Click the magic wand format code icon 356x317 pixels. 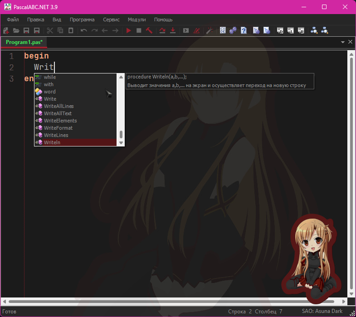[x=210, y=30]
